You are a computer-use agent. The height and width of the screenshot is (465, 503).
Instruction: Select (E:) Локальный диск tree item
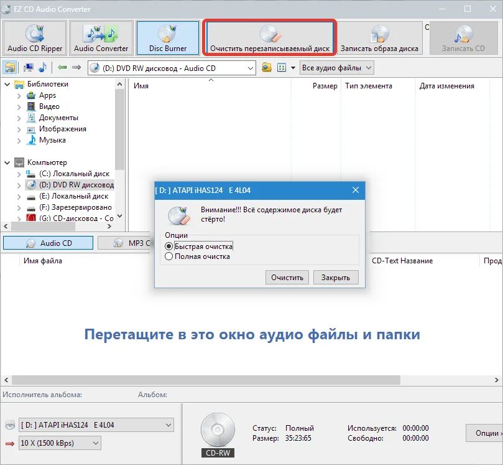pyautogui.click(x=74, y=196)
